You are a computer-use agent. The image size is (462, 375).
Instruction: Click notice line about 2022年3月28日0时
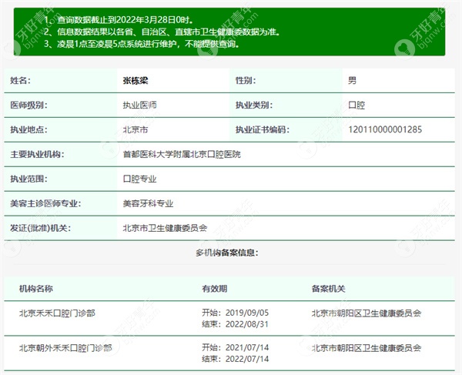click(x=119, y=20)
